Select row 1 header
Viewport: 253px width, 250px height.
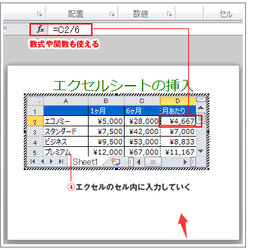tap(35, 111)
